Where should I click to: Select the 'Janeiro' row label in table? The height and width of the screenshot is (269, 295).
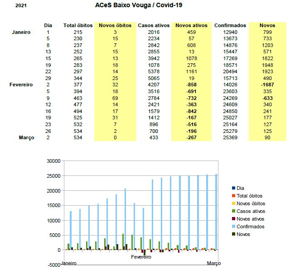(21, 32)
